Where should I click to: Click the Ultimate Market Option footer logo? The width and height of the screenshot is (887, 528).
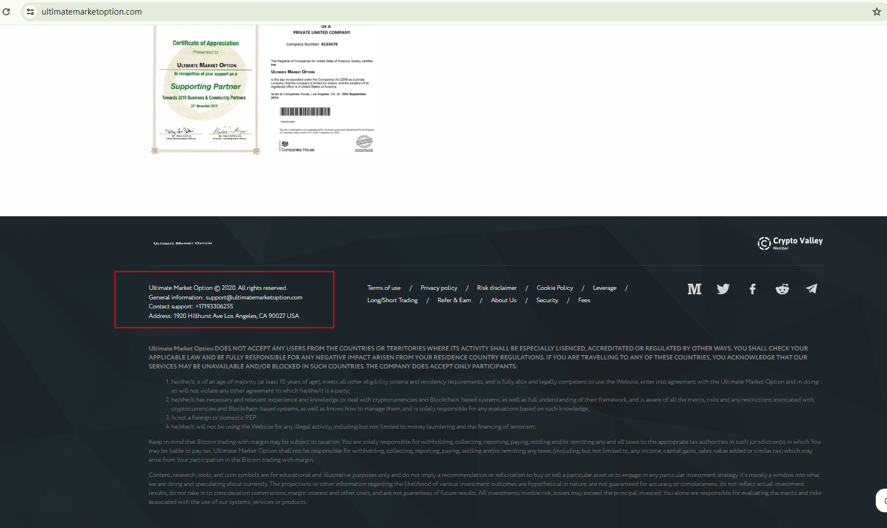[x=183, y=243]
